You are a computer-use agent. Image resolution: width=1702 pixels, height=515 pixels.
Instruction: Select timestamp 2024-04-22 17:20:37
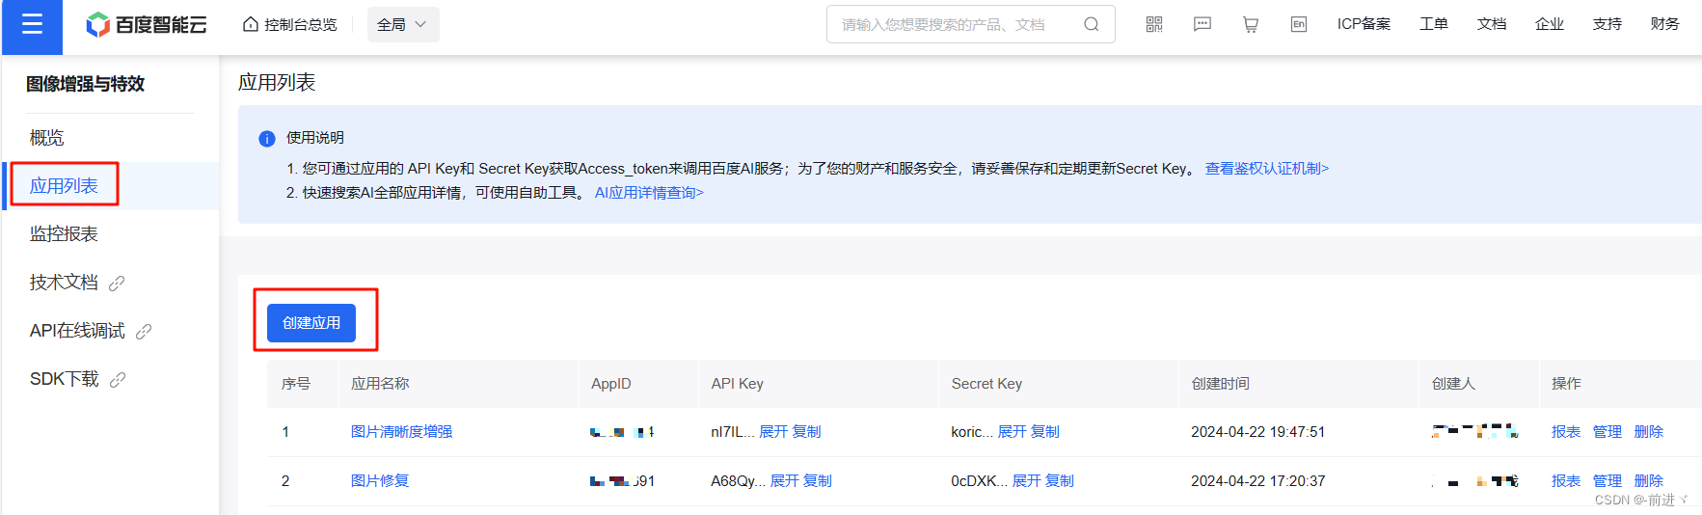point(1257,481)
